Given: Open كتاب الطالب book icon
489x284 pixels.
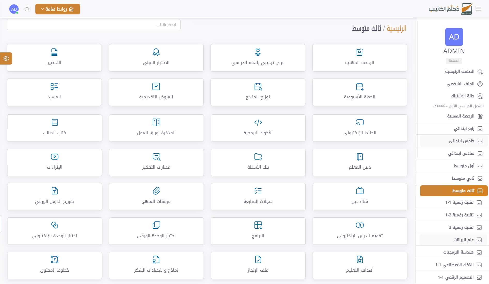Looking at the screenshot, I should tap(55, 122).
